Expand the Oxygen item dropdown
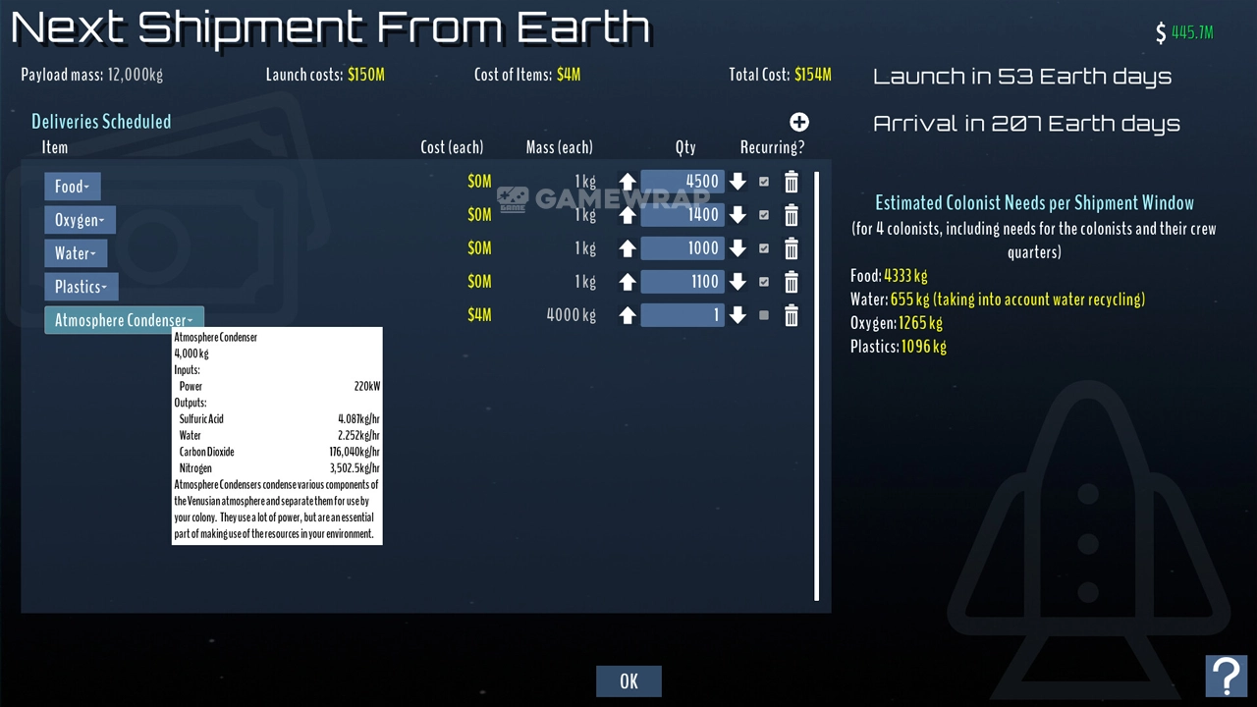The width and height of the screenshot is (1257, 707). 80,220
